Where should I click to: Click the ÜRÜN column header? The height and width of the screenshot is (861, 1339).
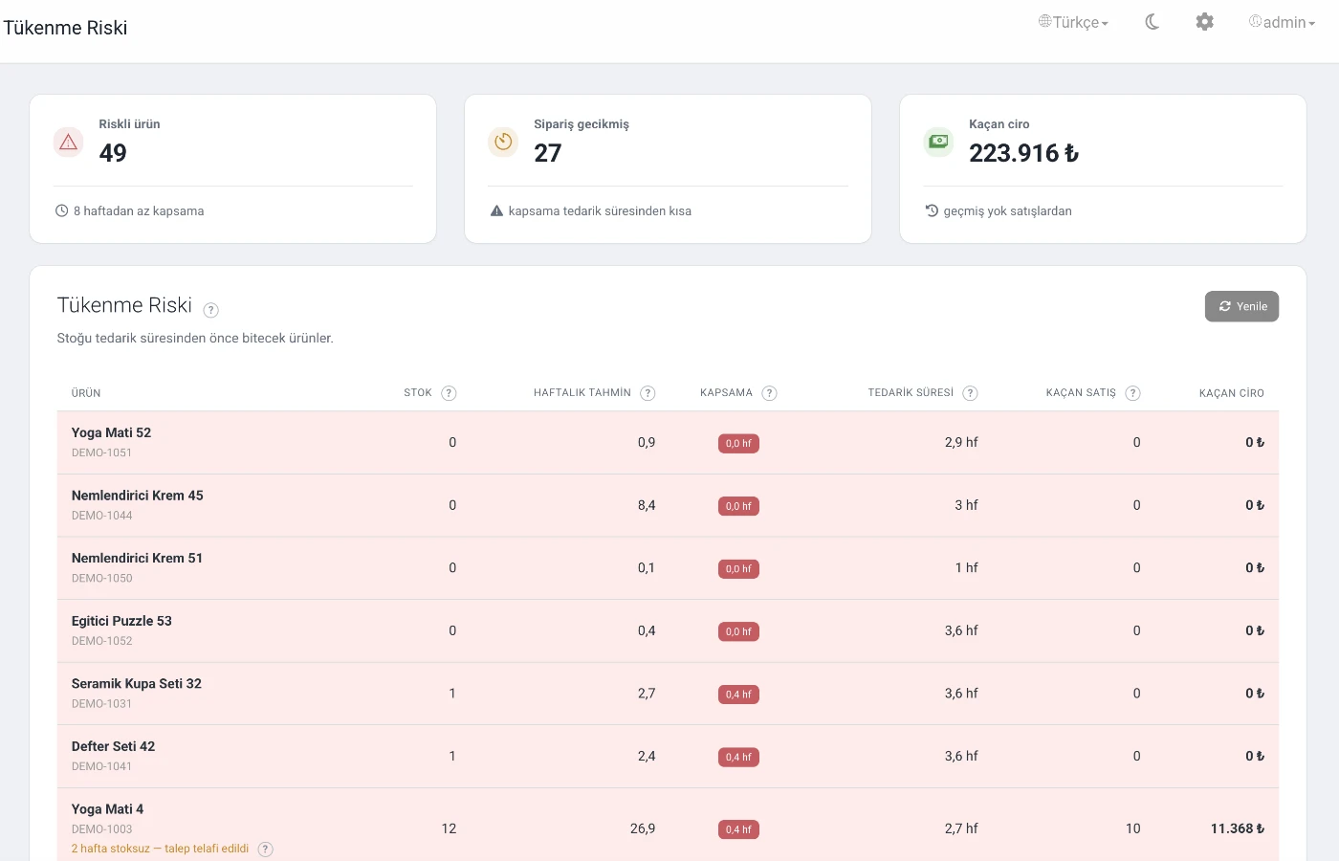tap(86, 393)
